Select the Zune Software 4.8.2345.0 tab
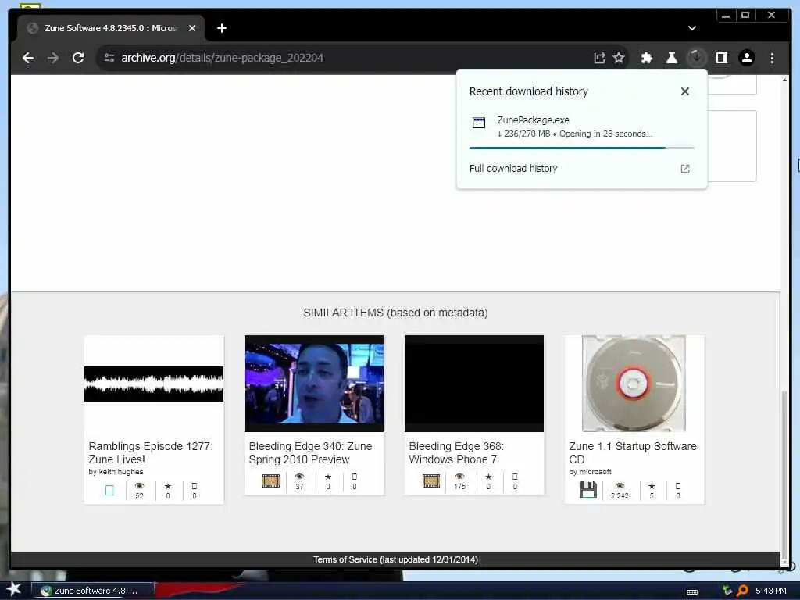This screenshot has height=600, width=800. [111, 28]
